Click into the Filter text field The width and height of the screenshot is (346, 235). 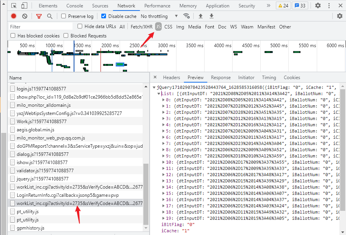41,27
